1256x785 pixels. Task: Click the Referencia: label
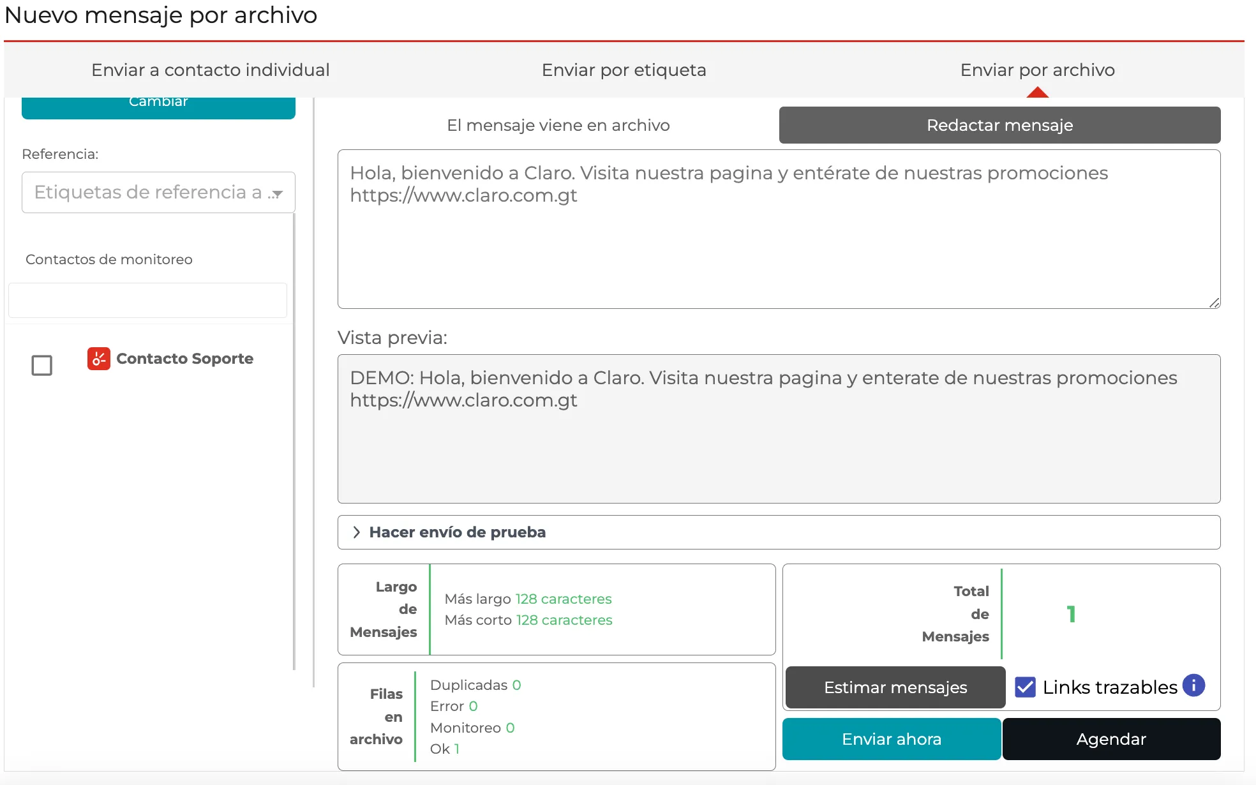click(60, 154)
